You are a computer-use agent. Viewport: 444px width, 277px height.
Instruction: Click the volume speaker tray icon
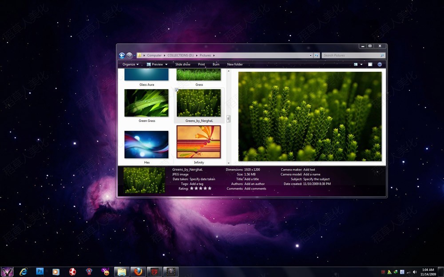(x=415, y=272)
